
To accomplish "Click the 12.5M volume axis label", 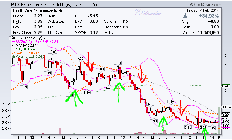I will pyautogui.click(x=5, y=104).
